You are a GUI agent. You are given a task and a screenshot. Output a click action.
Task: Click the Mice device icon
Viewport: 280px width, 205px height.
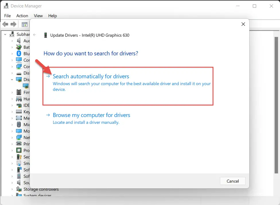coord(19,124)
